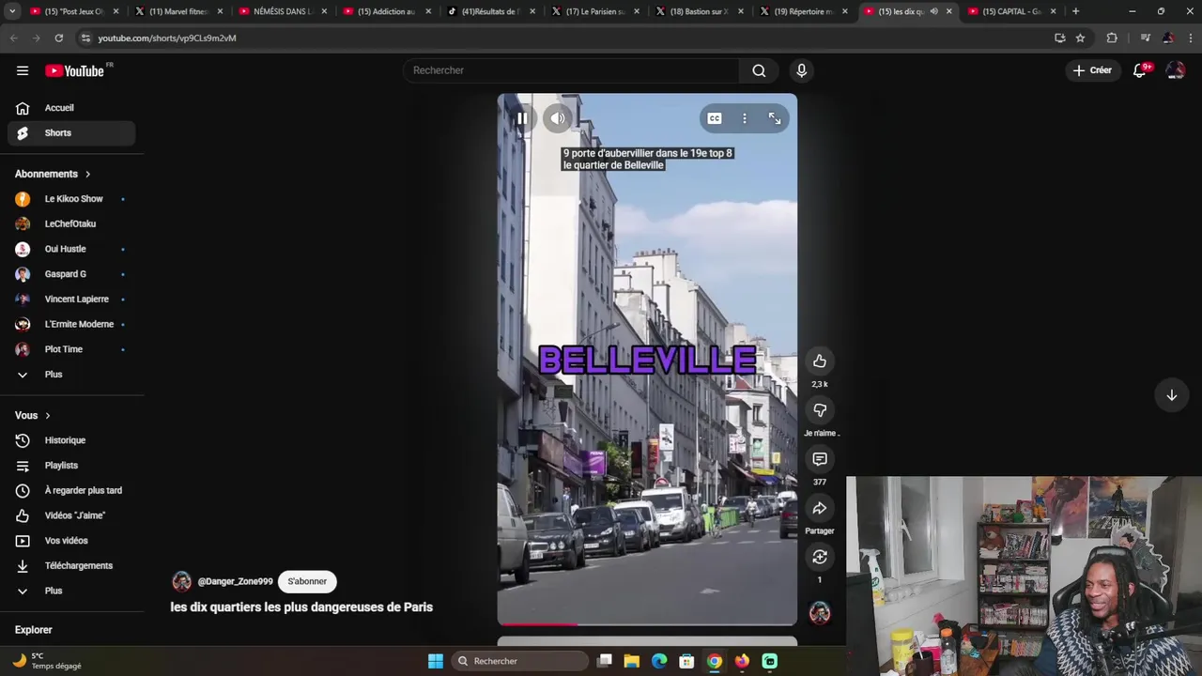Open the YouTube hamburger guide menu

[23, 70]
